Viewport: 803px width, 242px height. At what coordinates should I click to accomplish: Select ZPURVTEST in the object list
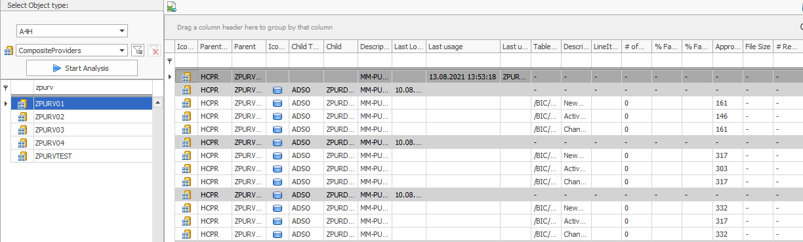93,156
